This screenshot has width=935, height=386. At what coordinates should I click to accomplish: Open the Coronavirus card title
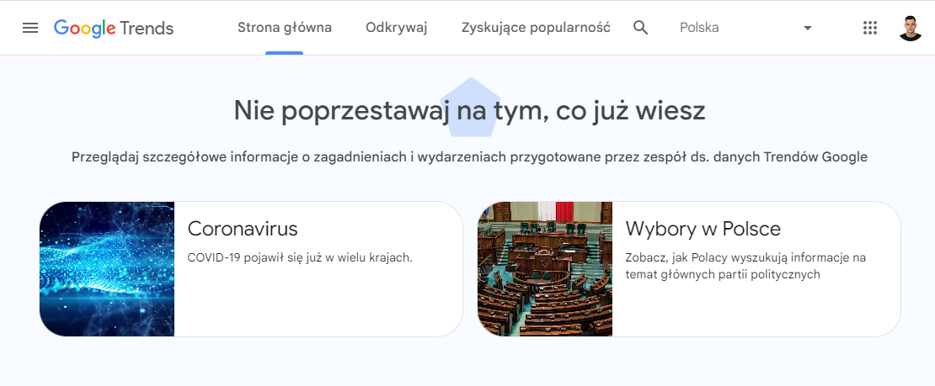pyautogui.click(x=243, y=228)
